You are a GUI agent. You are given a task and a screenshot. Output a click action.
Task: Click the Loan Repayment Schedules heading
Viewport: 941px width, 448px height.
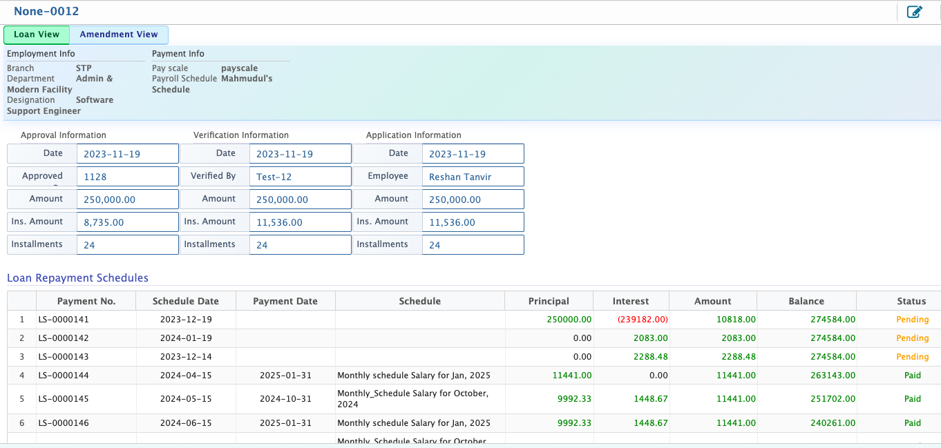pos(77,278)
